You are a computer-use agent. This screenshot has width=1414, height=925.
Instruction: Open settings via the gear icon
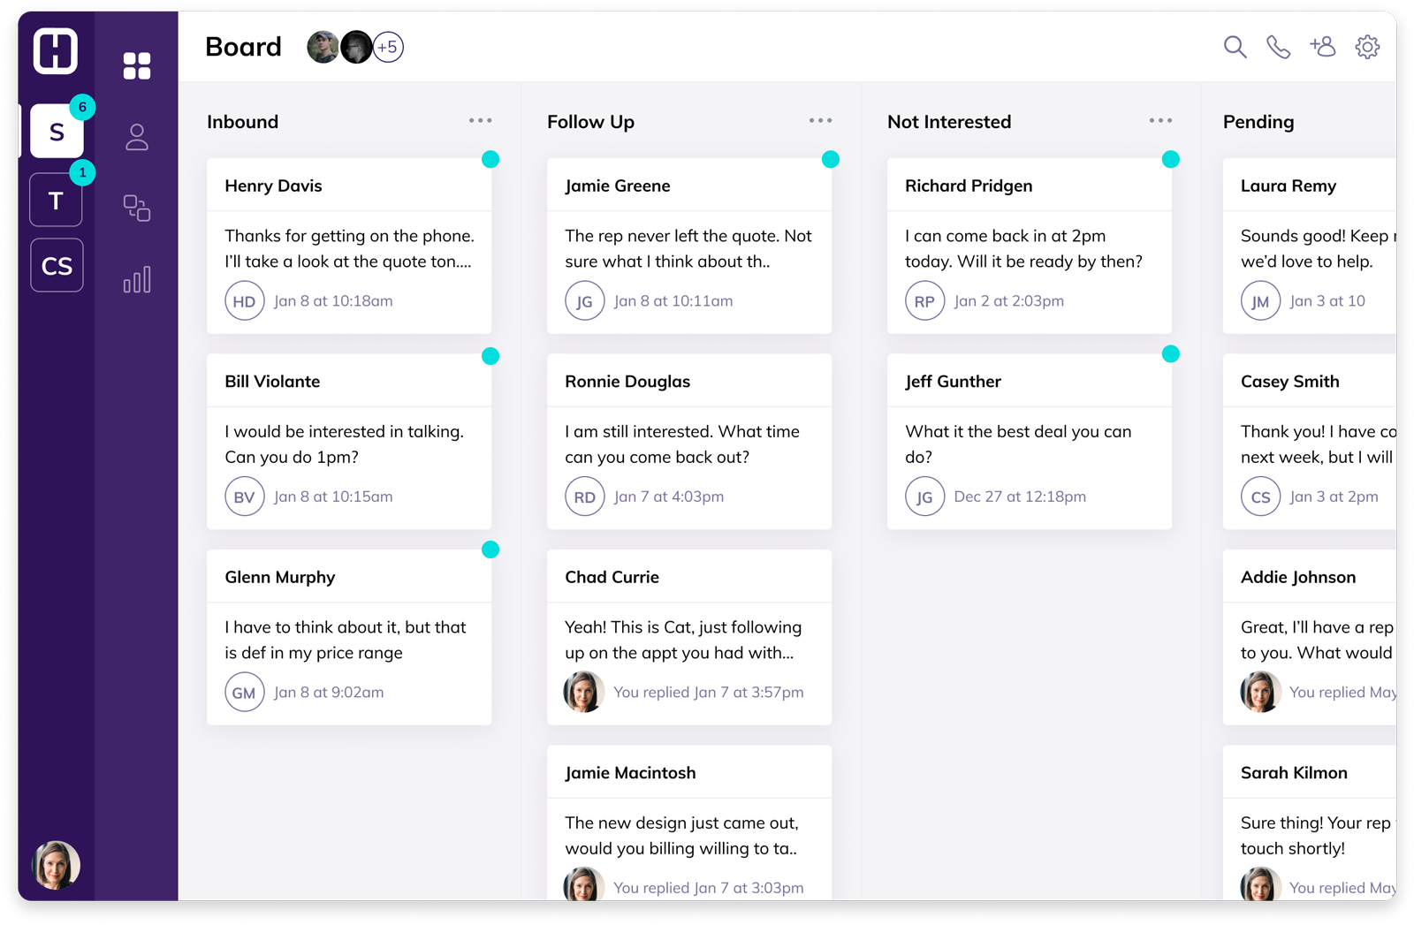[1367, 48]
